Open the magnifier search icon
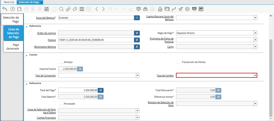274x121 pixels. point(61,9)
